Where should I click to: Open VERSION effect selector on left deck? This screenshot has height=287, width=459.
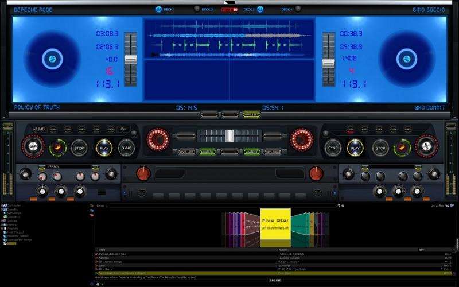(68, 166)
